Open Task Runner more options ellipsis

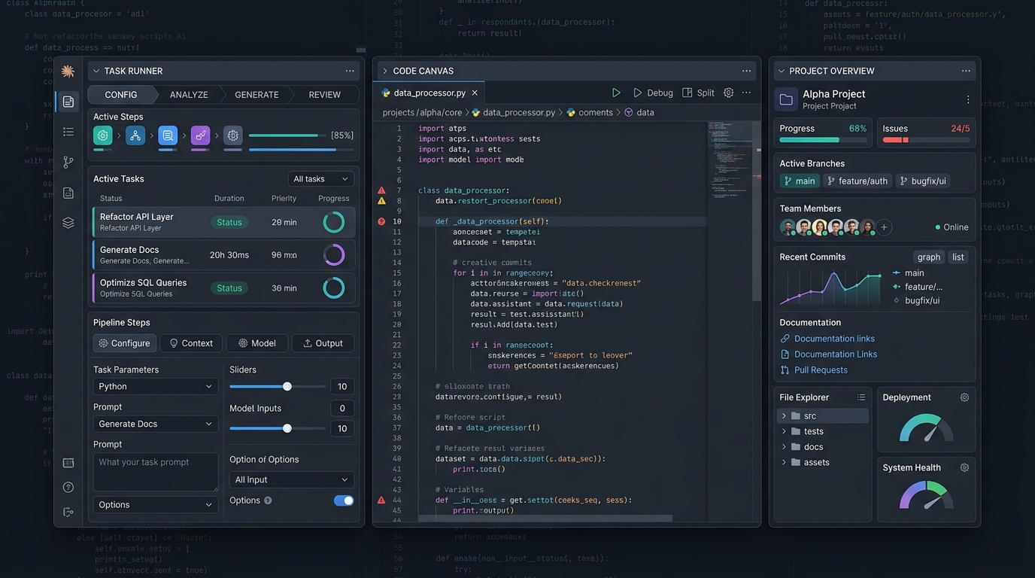click(x=350, y=71)
